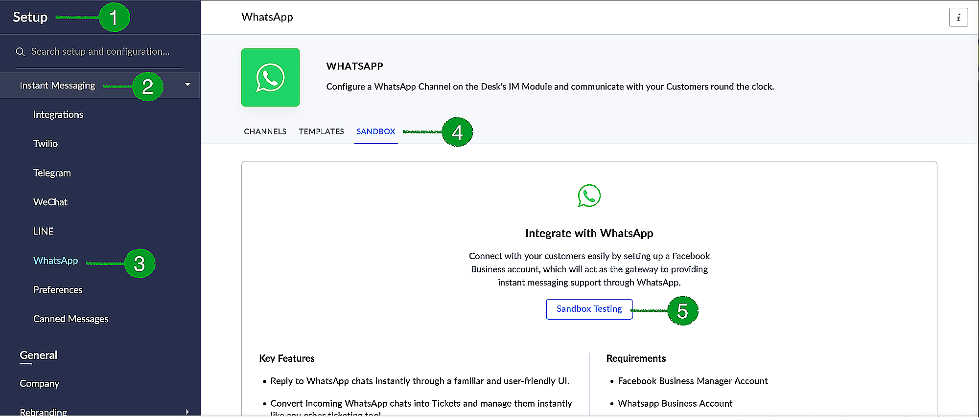Collapse the Instant Messaging section arrow
Viewport: 979px width, 417px height.
click(187, 85)
